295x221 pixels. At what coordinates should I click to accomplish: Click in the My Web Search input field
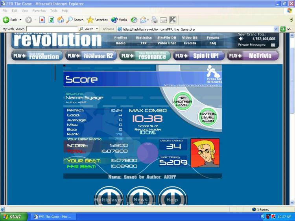click(x=52, y=29)
